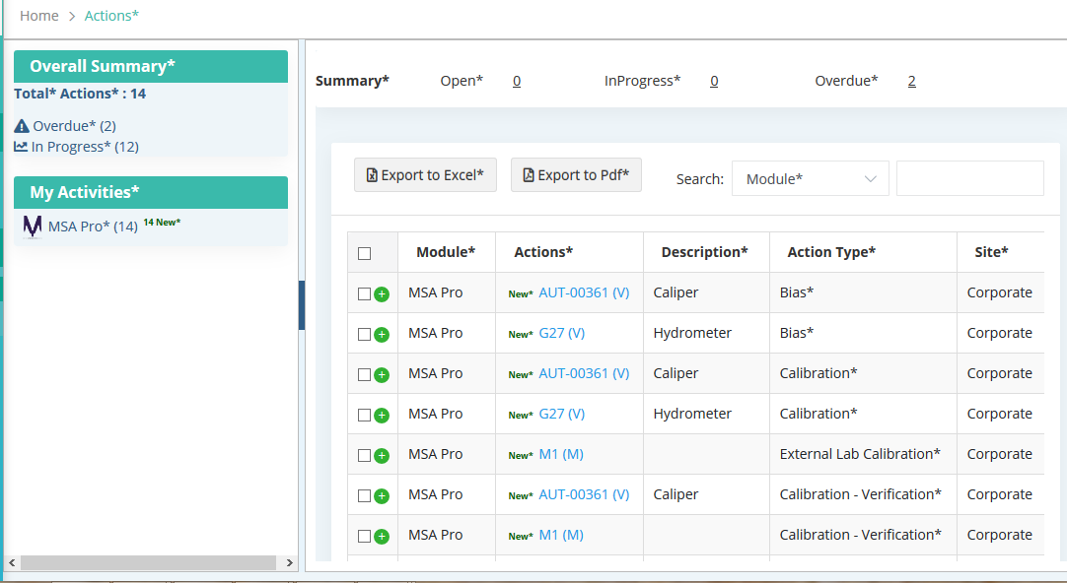Open AUT-00361 (V) in Calibration - Verification row

coord(584,494)
